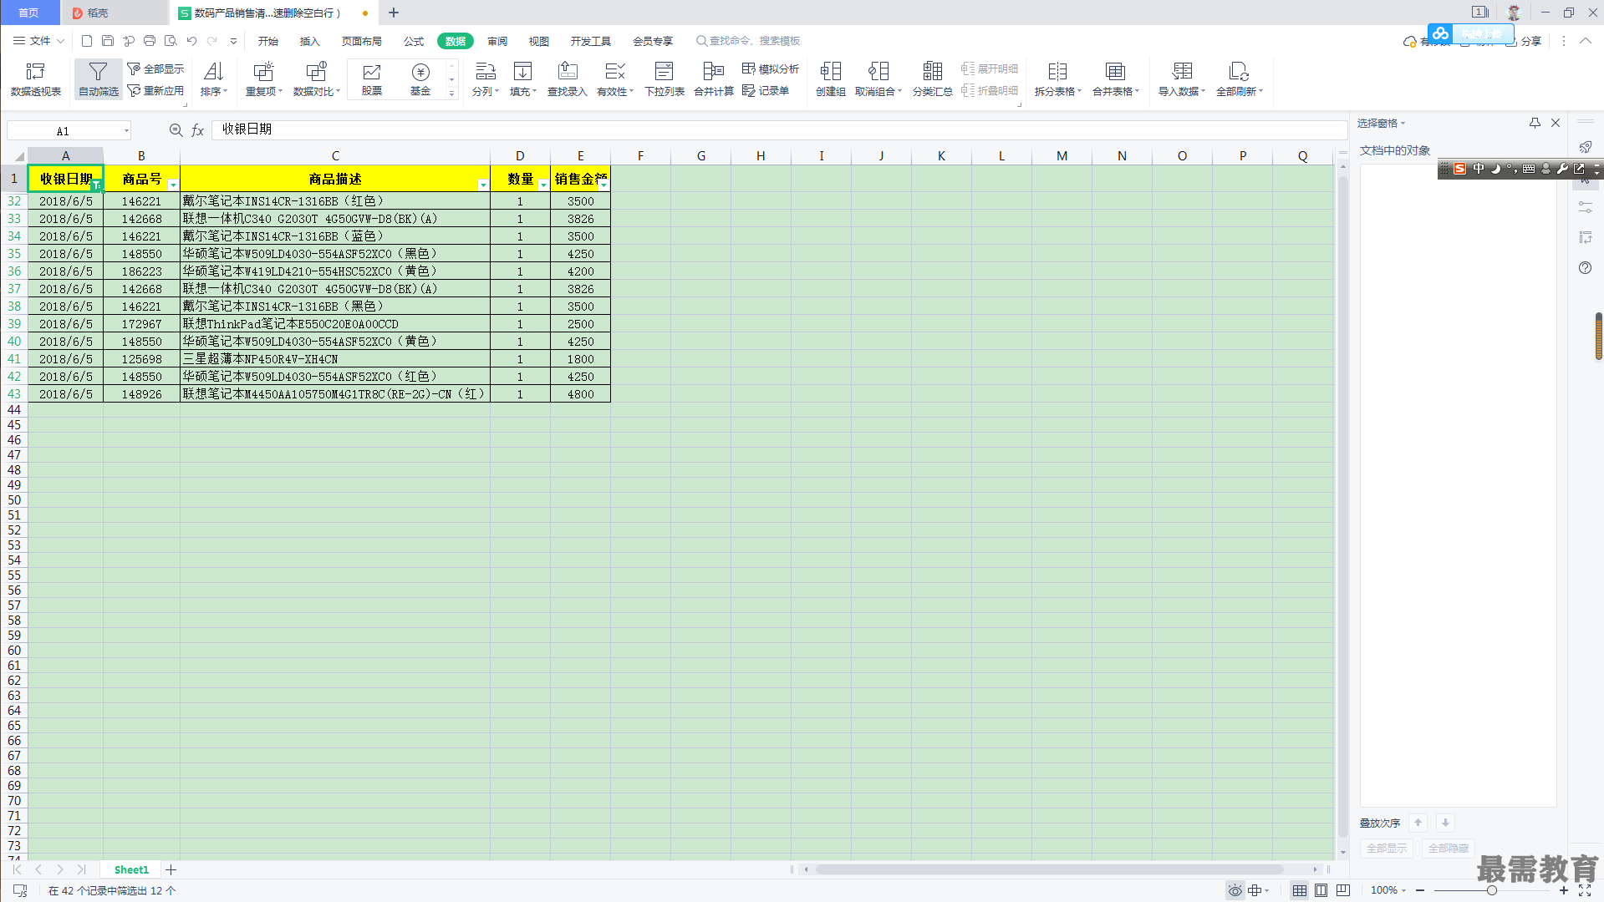The image size is (1604, 902).
Task: Click the 股票 stock data type
Action: pyautogui.click(x=372, y=79)
